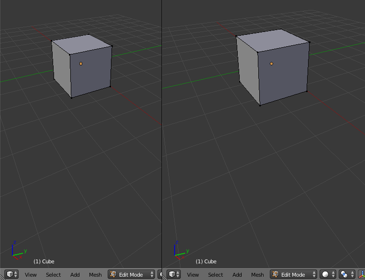
Task: Open View menu in left viewport header
Action: point(31,275)
